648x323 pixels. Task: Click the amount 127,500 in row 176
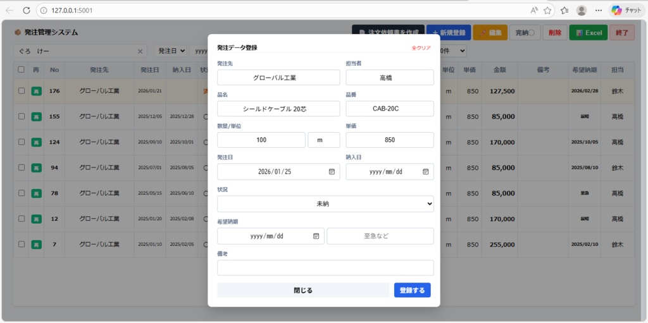502,91
